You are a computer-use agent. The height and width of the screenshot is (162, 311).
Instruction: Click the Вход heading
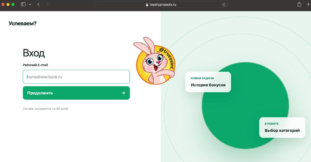click(34, 53)
